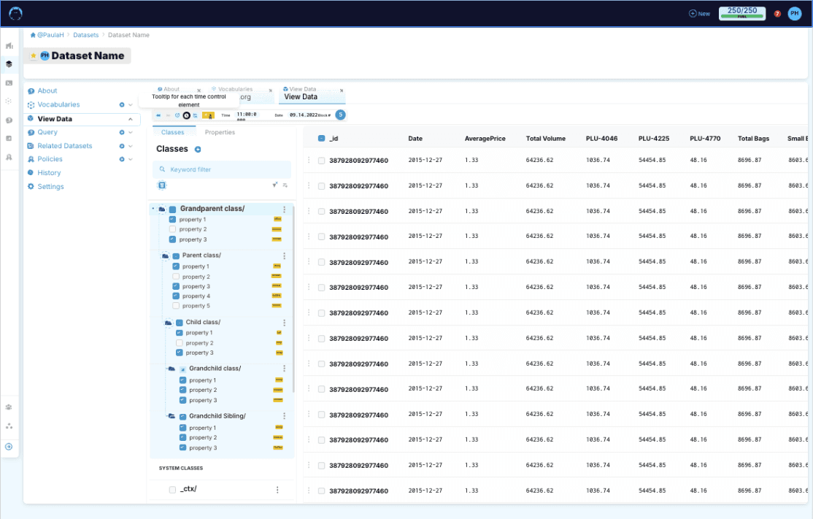Click the black clock time control icon
This screenshot has width=813, height=519.
tap(186, 115)
